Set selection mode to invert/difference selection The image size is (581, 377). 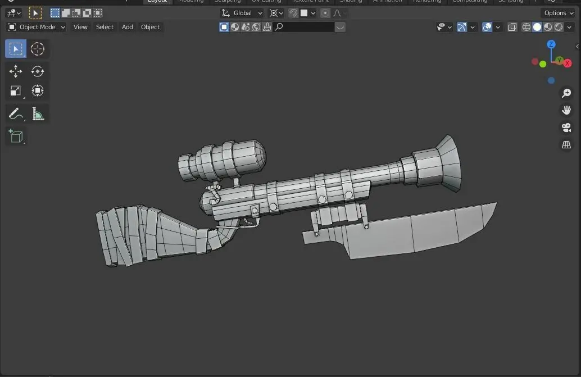(x=87, y=13)
